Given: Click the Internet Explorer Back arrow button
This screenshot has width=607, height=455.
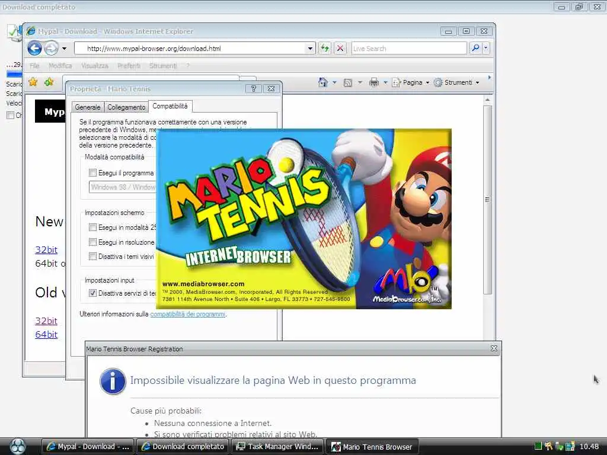Looking at the screenshot, I should 35,49.
